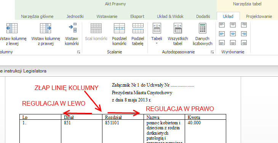Screen dimensions: 278x143
Task: Switch to Narzędzia główne tab
Action: pos(37,16)
